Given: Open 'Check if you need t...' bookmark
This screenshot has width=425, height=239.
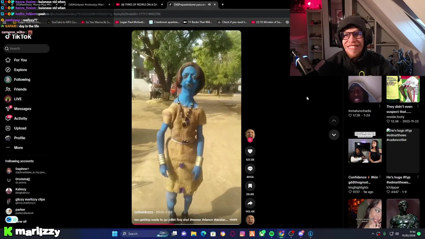Looking at the screenshot, I should tap(232, 22).
